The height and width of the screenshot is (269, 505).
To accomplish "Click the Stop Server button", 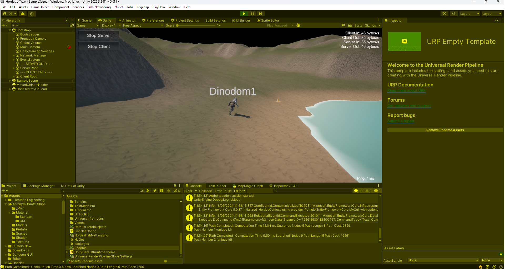I will pos(98,35).
